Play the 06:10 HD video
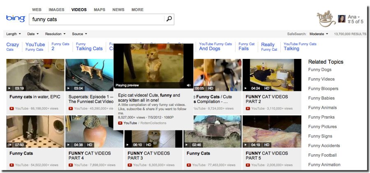 coord(128,145)
